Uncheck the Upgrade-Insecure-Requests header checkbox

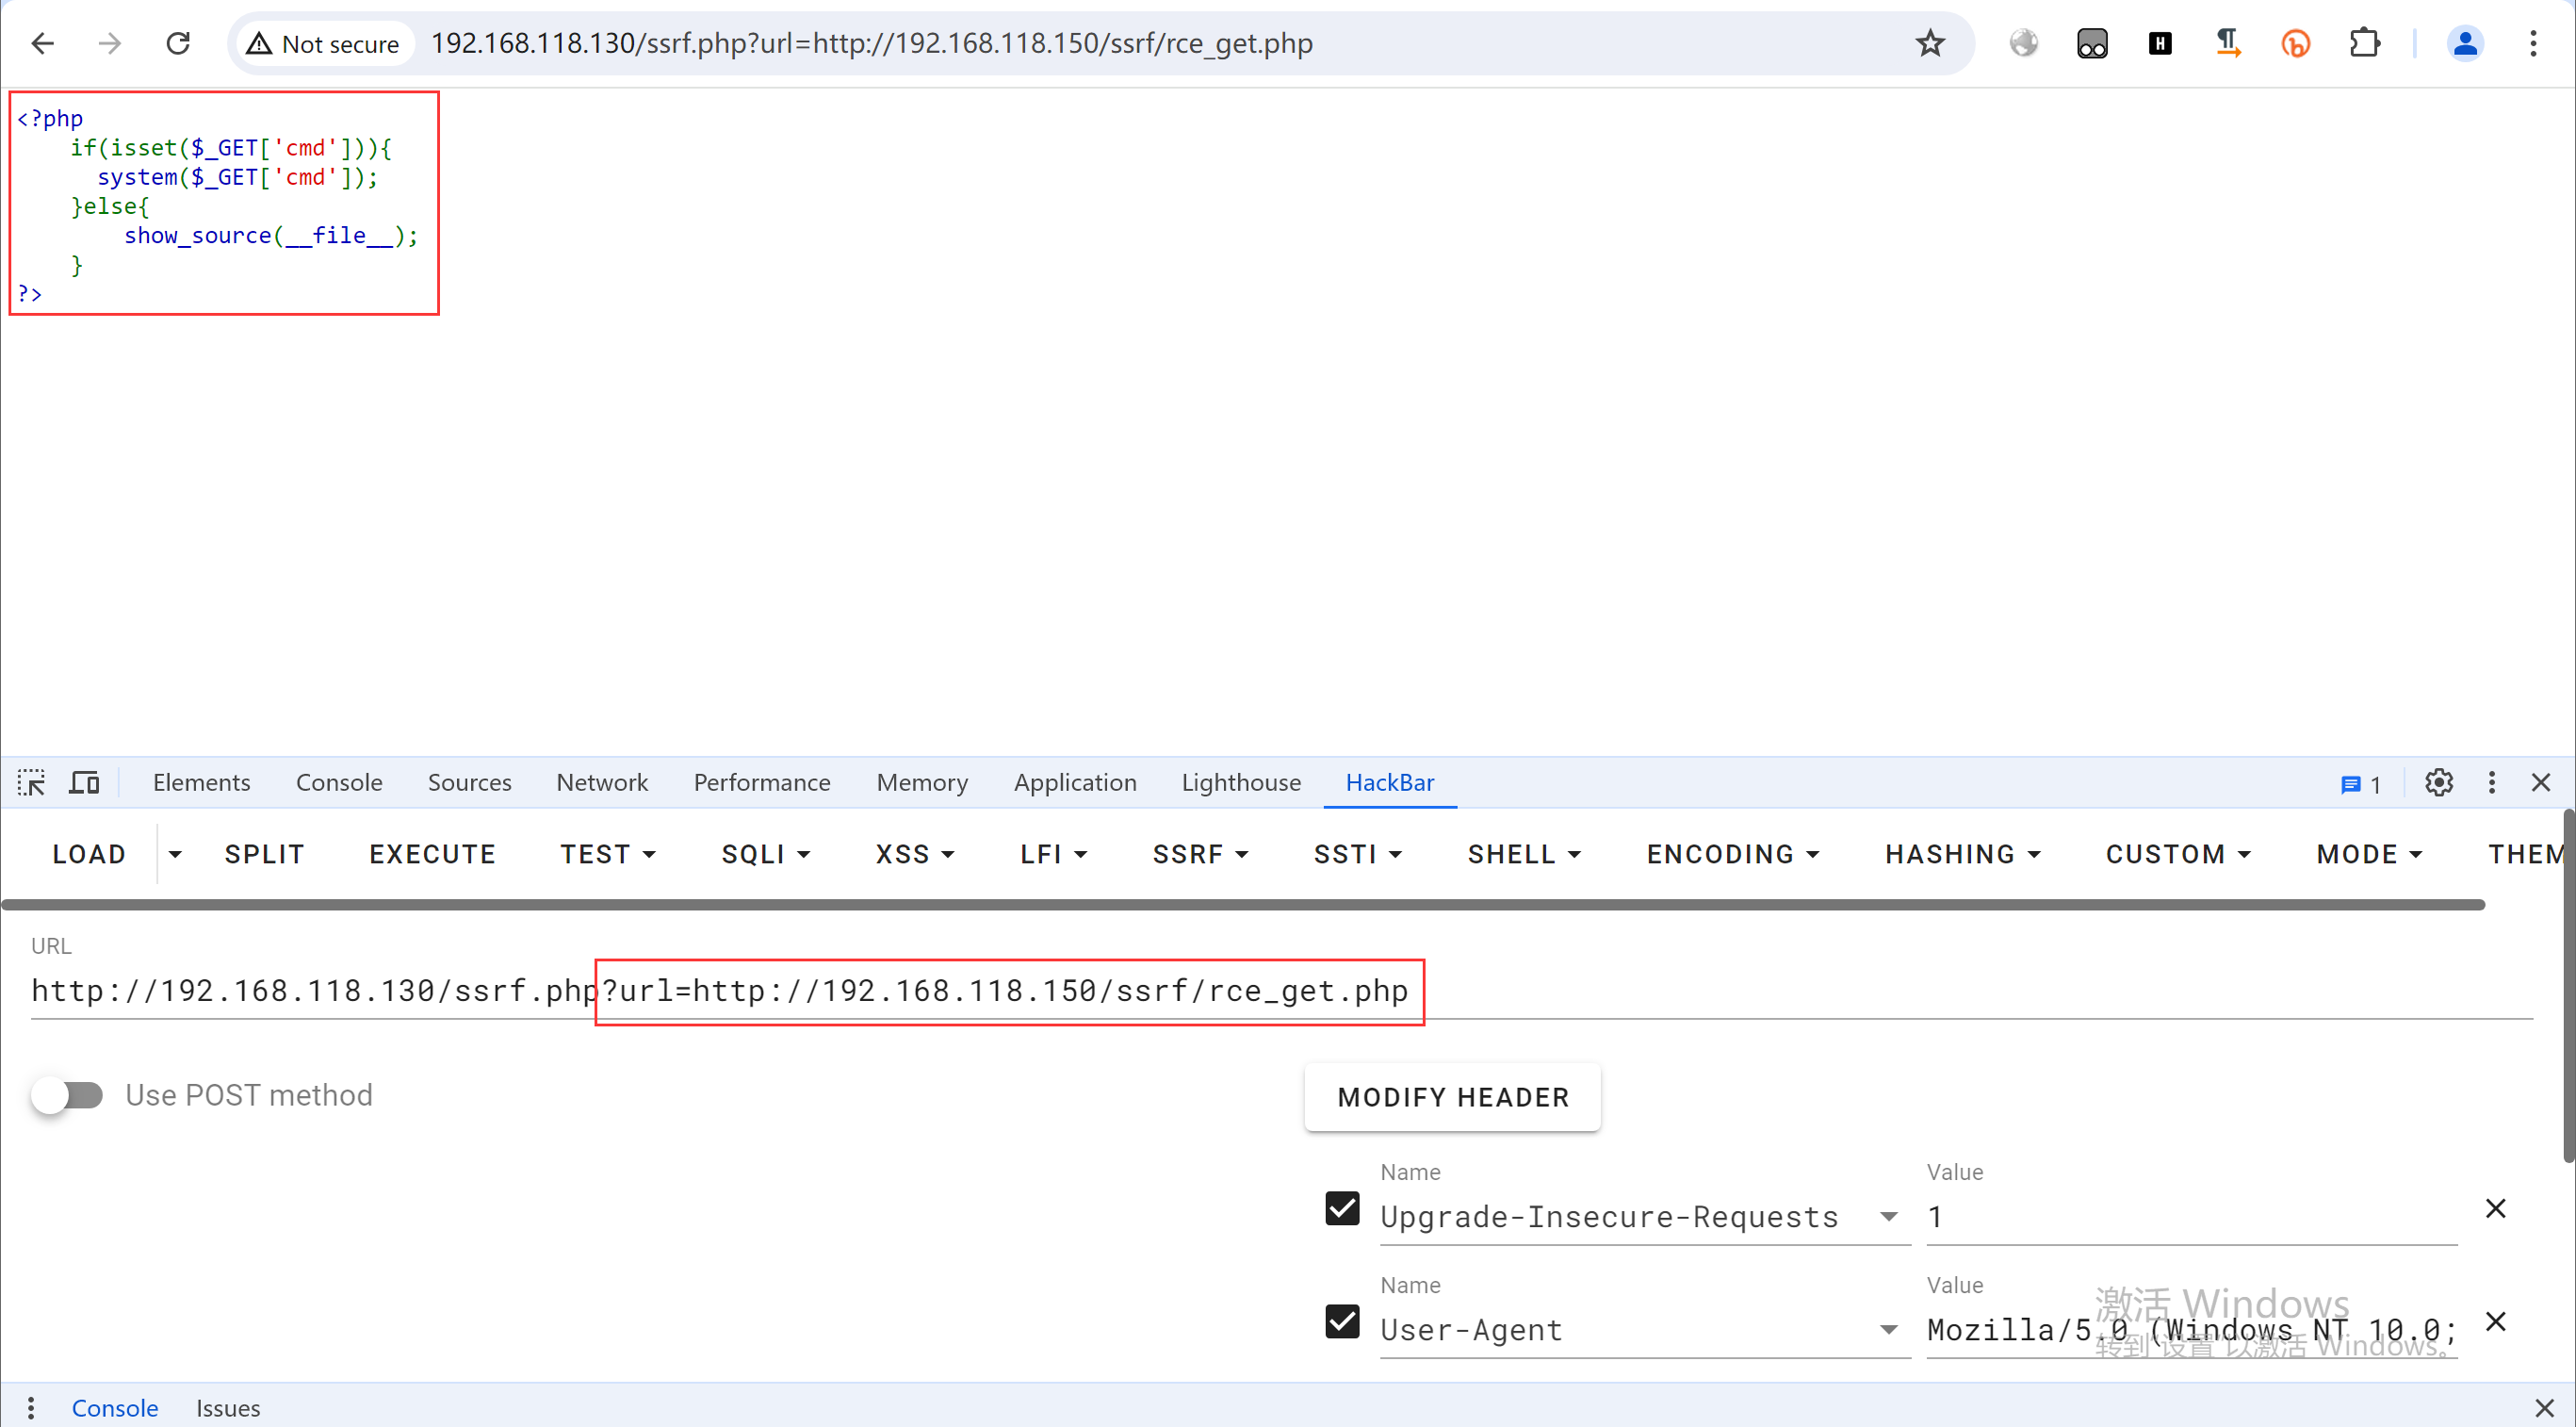1342,1208
